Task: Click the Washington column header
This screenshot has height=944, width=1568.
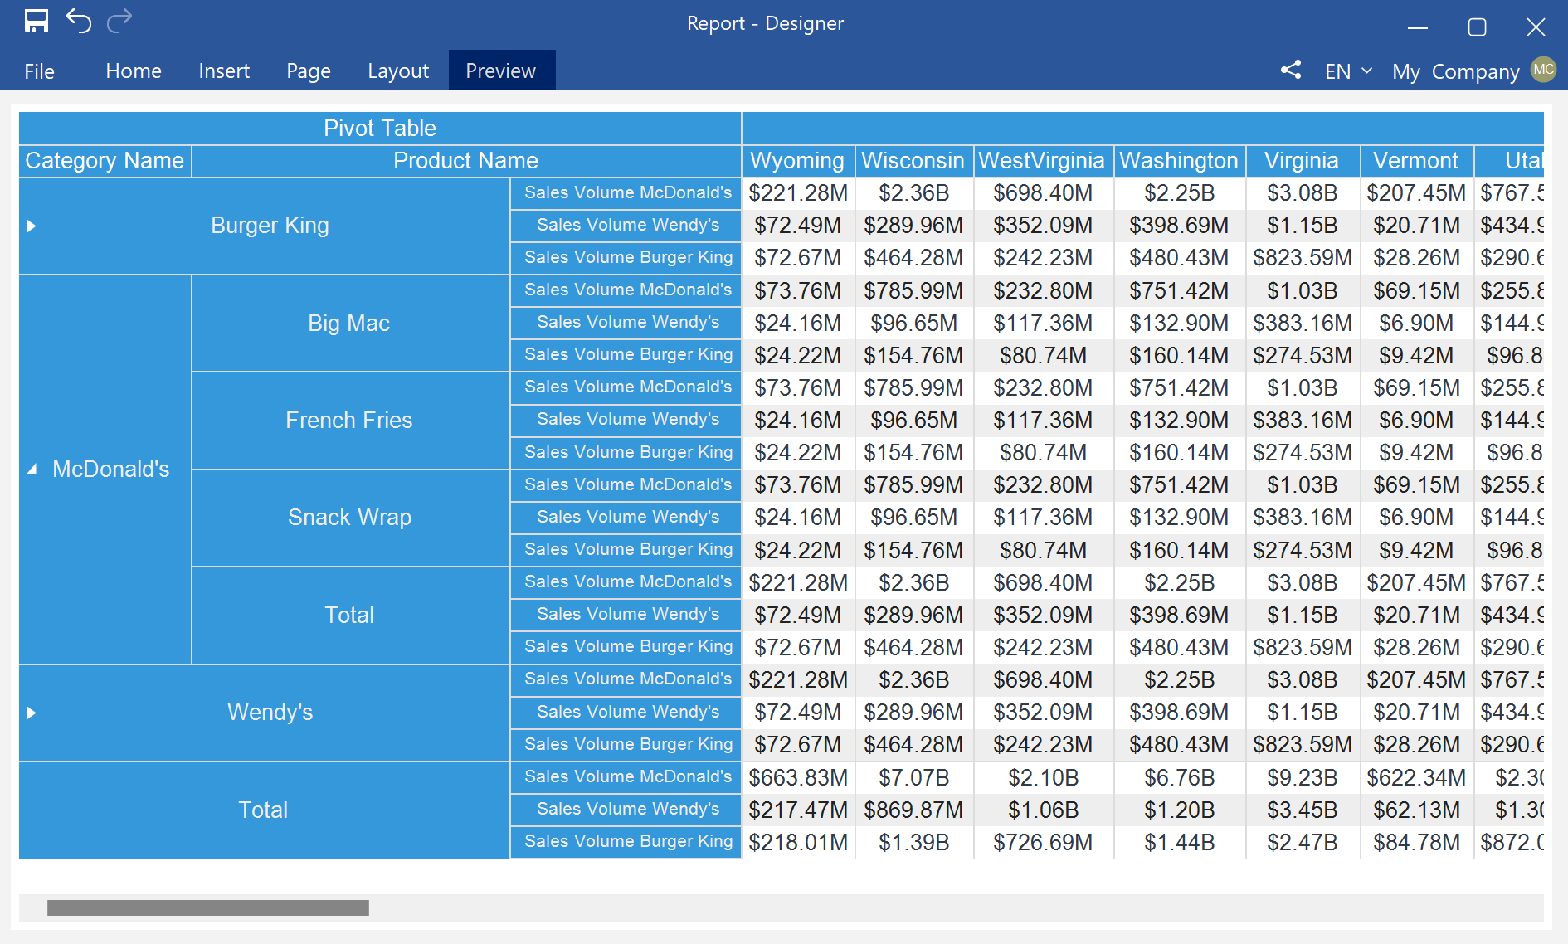Action: tap(1179, 161)
